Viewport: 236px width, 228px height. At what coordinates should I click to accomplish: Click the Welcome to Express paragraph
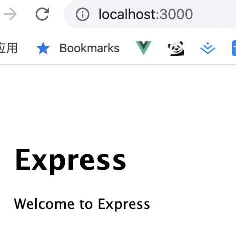[82, 204]
